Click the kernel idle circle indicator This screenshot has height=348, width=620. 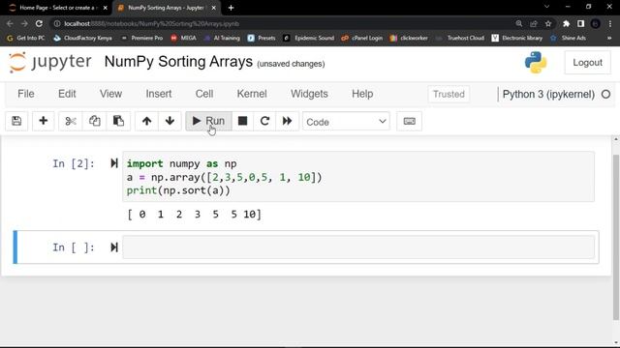(x=605, y=95)
